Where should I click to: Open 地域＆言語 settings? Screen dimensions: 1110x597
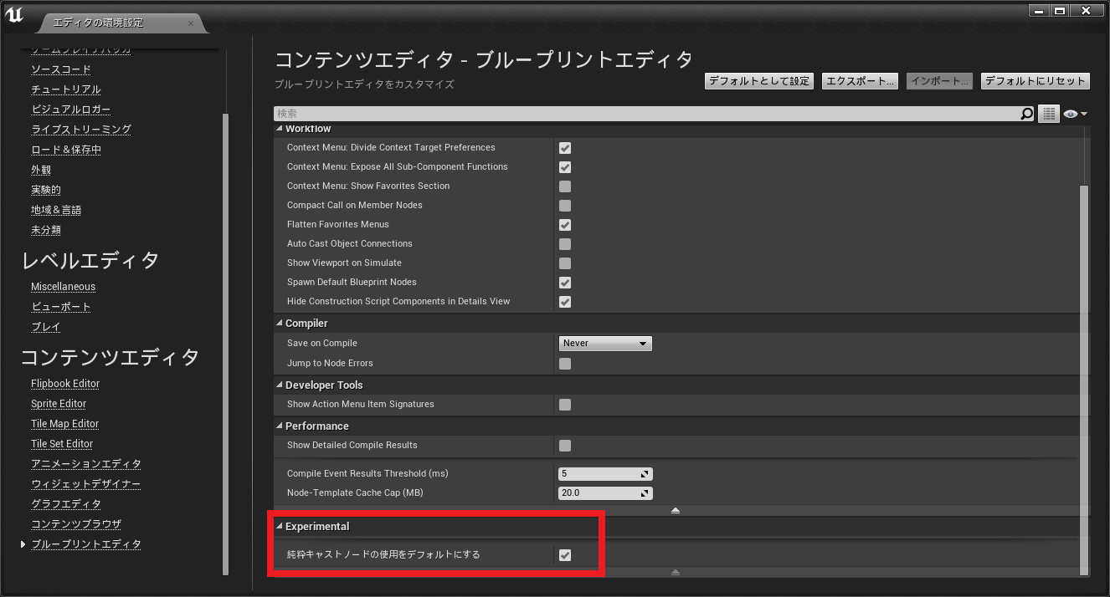click(x=56, y=210)
